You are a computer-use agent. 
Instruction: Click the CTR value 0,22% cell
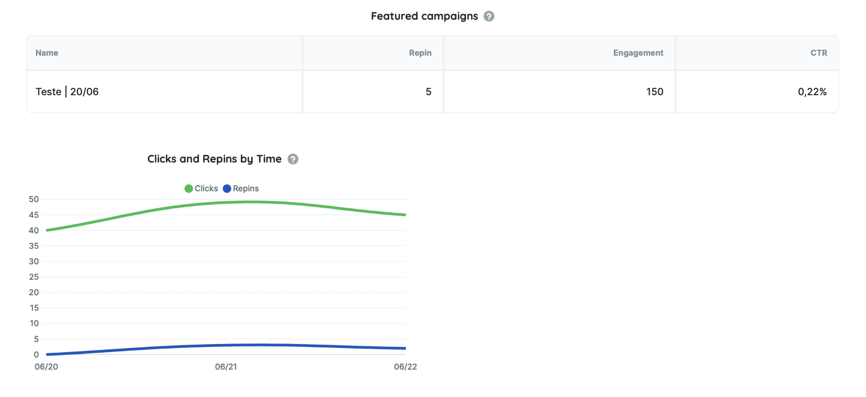pos(757,92)
